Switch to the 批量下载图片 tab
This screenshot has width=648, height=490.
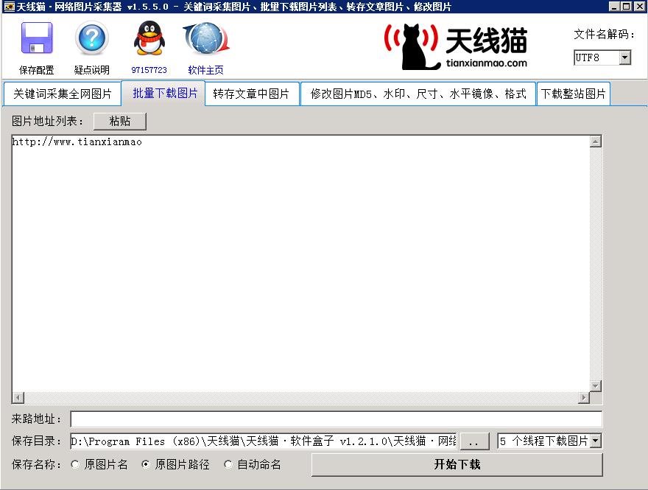[x=165, y=93]
